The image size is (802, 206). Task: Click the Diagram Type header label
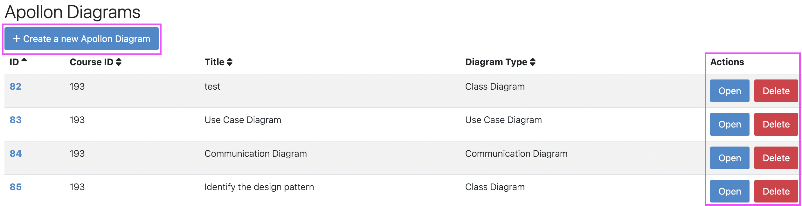point(496,62)
